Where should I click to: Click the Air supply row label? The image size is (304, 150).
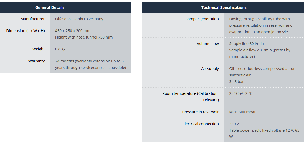[x=210, y=69]
